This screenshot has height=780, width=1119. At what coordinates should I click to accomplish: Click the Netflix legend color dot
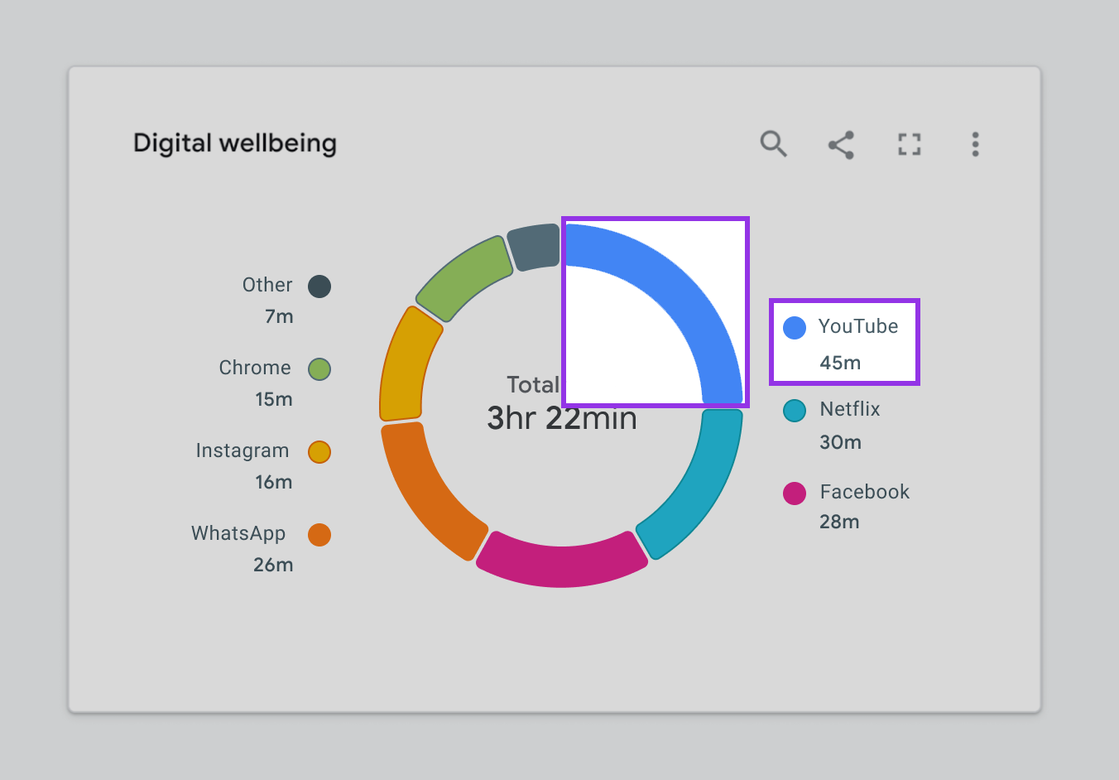tap(793, 410)
